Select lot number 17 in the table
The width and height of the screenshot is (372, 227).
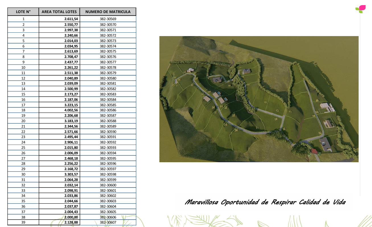coord(23,105)
